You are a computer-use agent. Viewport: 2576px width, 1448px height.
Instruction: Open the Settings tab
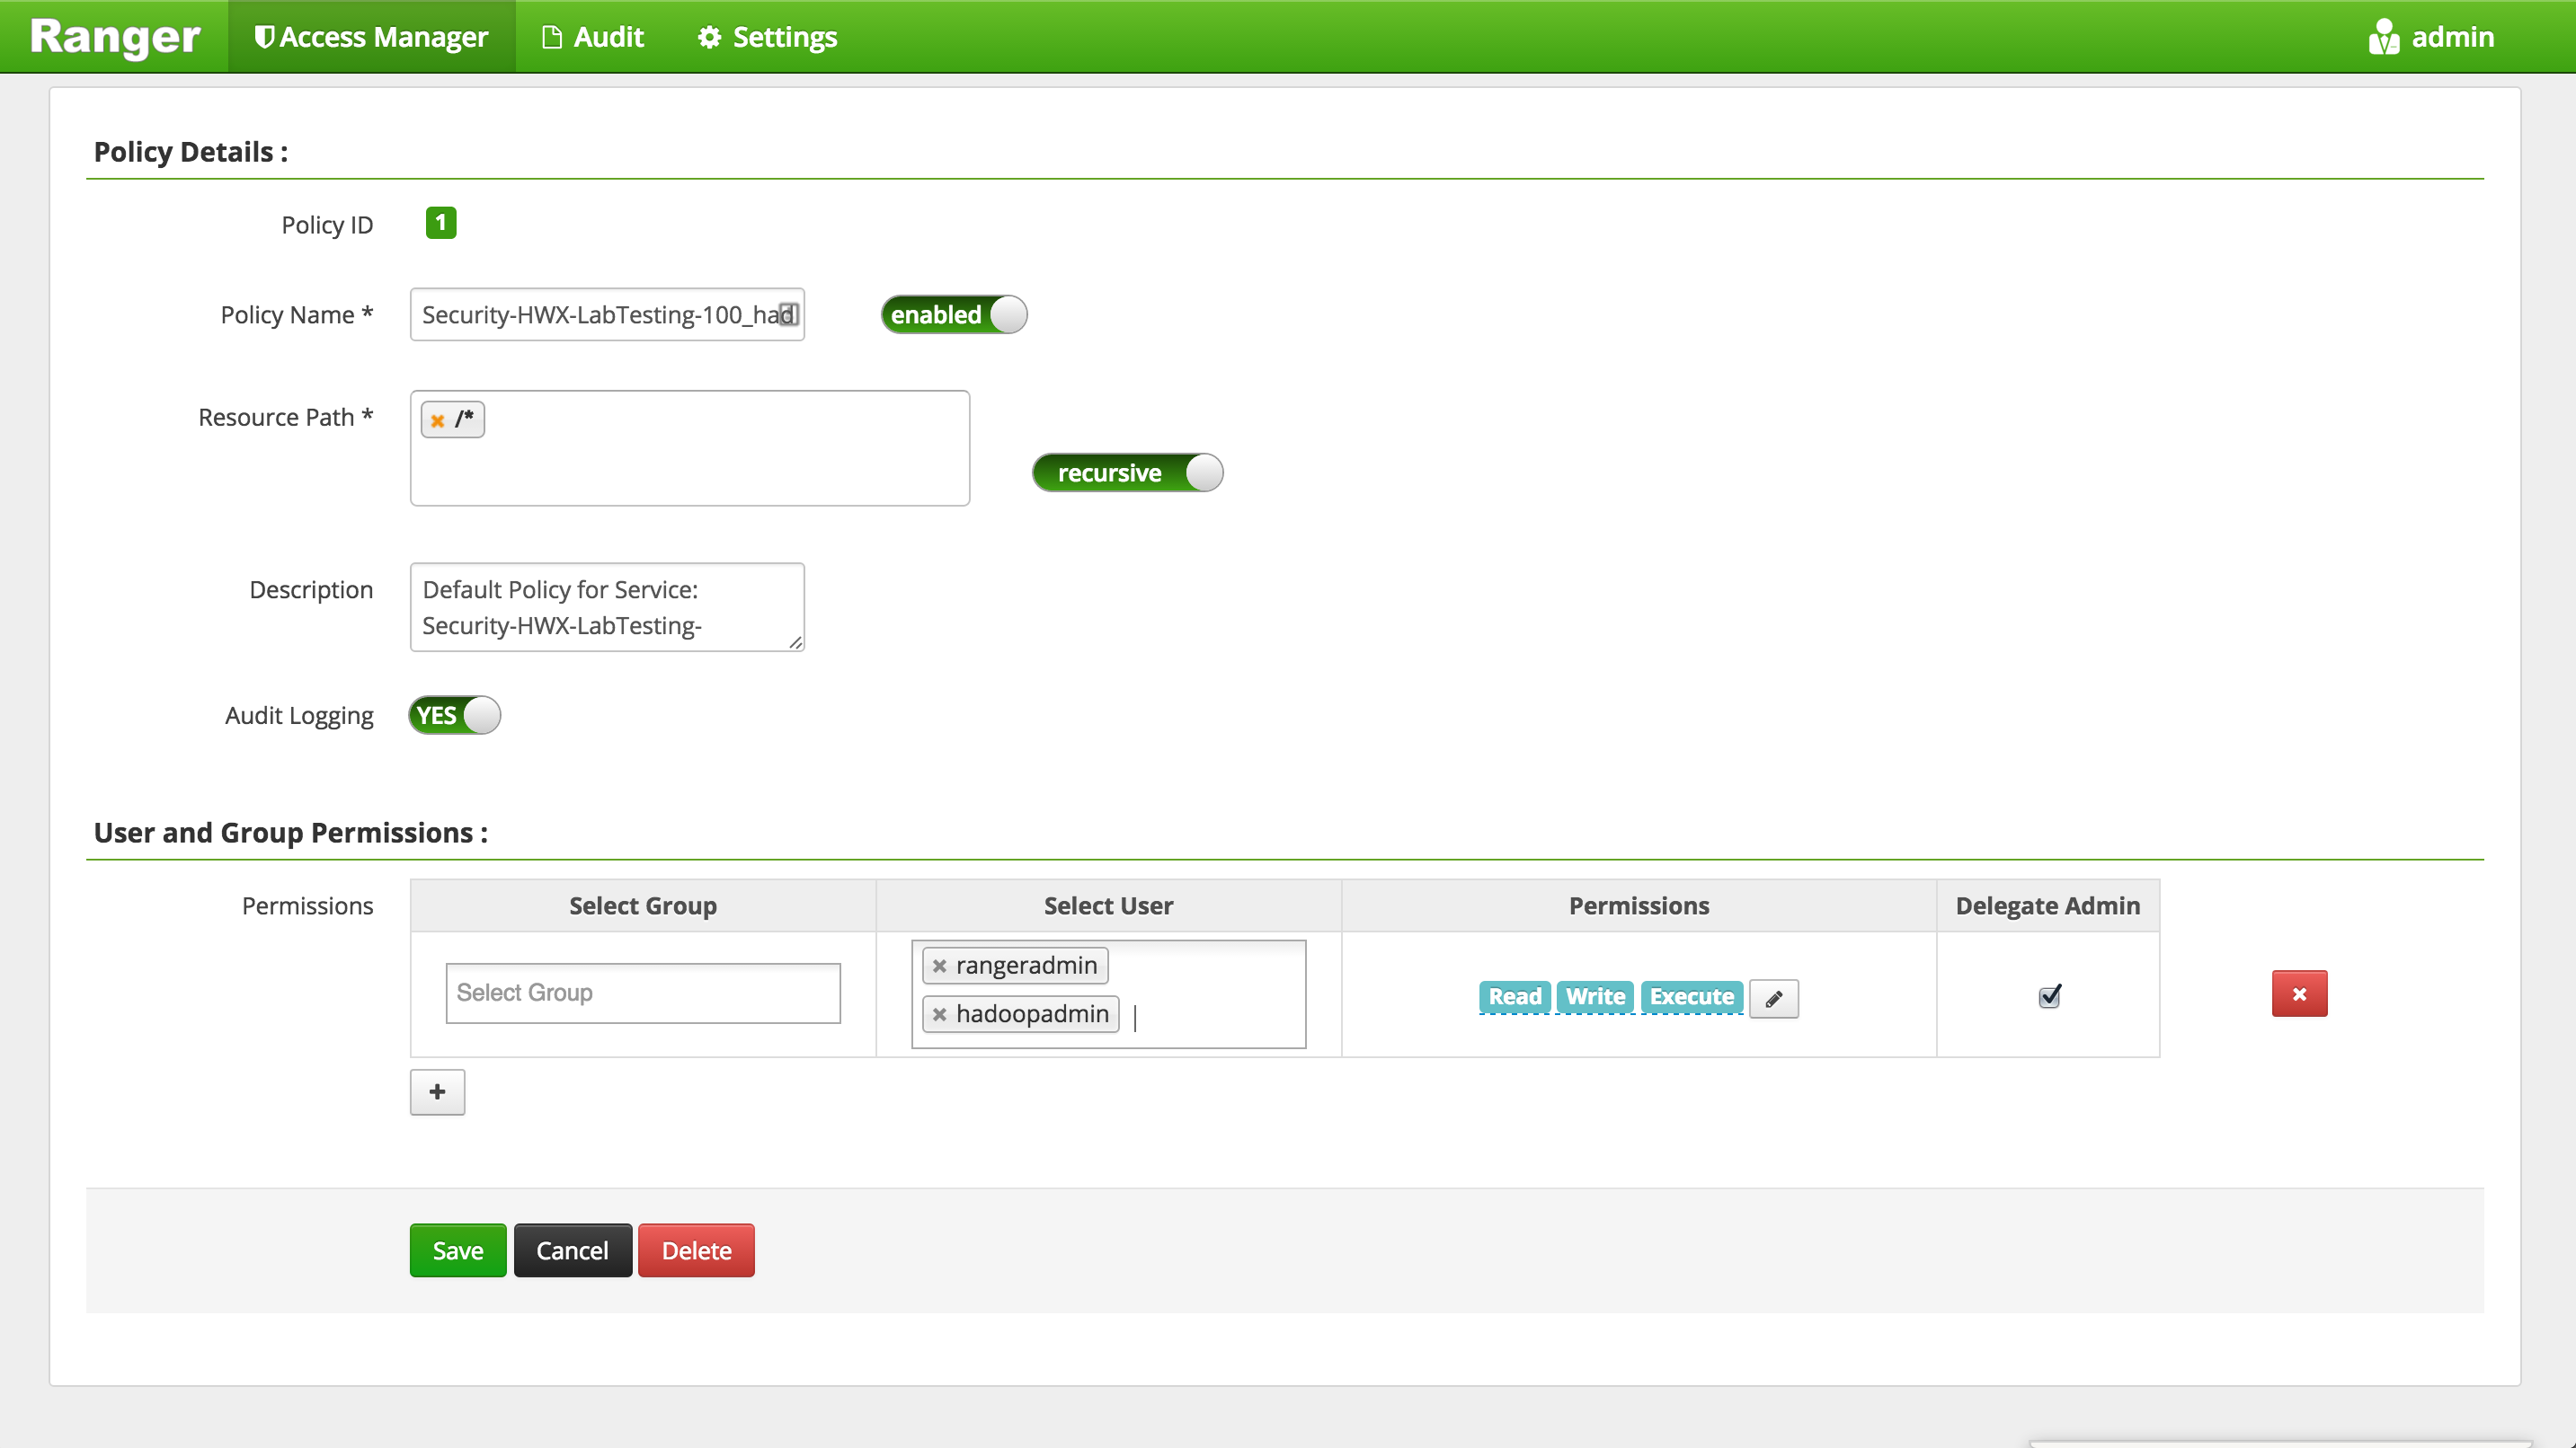pos(767,37)
